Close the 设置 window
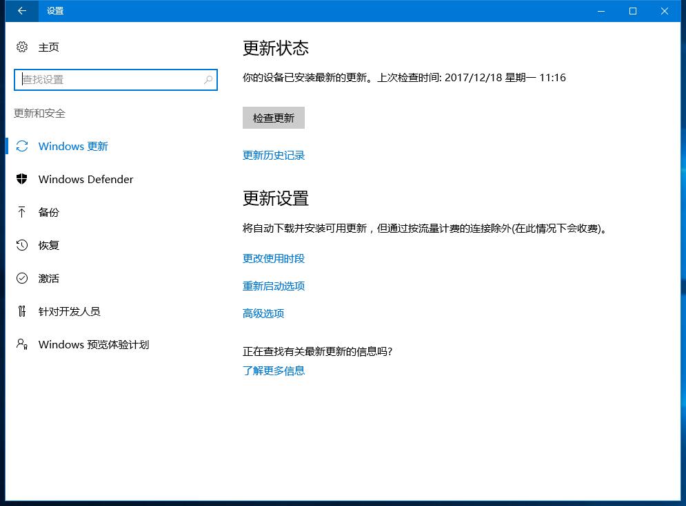The height and width of the screenshot is (506, 686). [x=665, y=11]
